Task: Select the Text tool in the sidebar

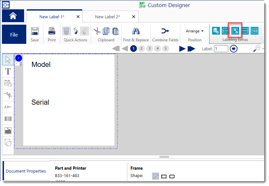Action: click(x=8, y=71)
